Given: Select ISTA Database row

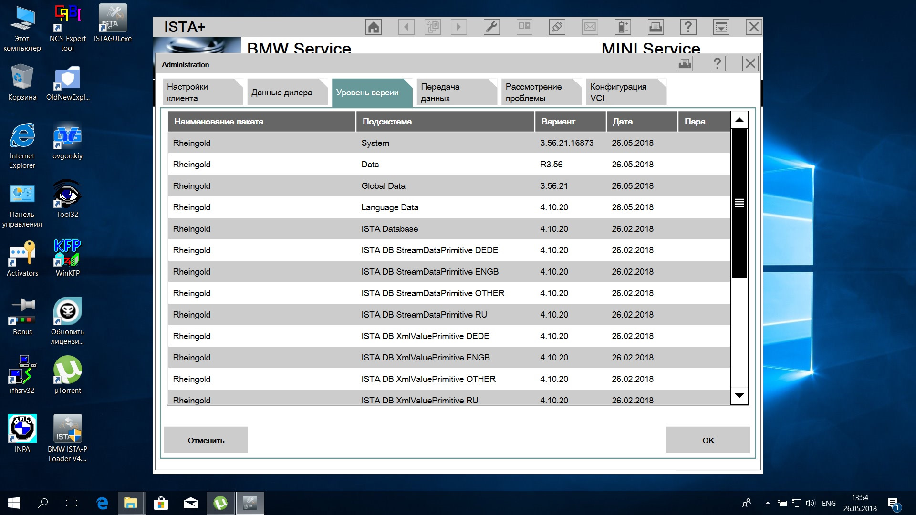Looking at the screenshot, I should 449,229.
